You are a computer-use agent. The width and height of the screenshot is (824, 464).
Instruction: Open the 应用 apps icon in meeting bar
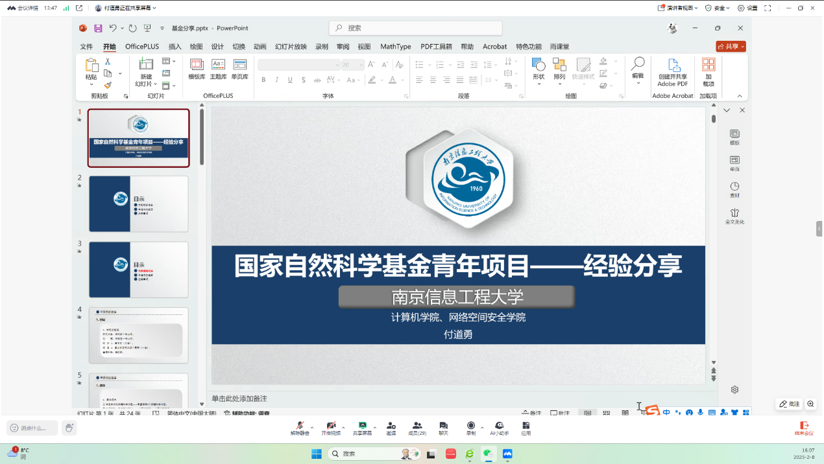(x=526, y=428)
